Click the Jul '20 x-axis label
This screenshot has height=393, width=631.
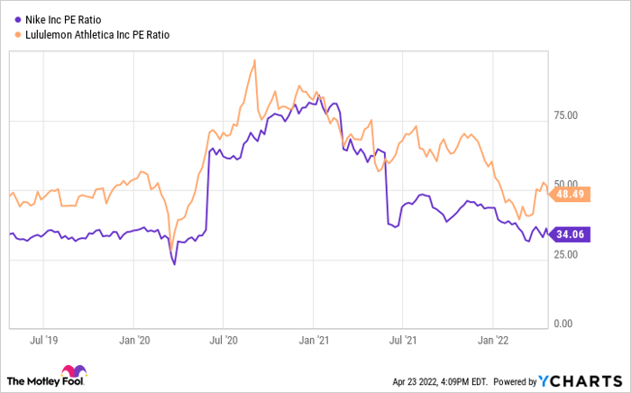[x=224, y=341]
